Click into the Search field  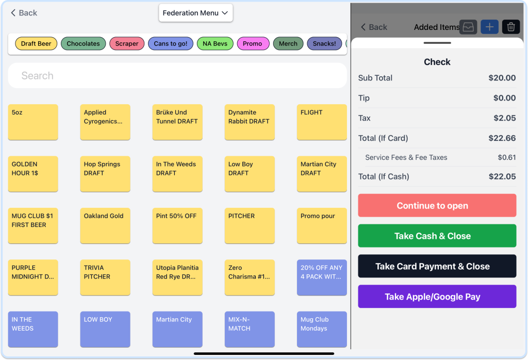177,76
